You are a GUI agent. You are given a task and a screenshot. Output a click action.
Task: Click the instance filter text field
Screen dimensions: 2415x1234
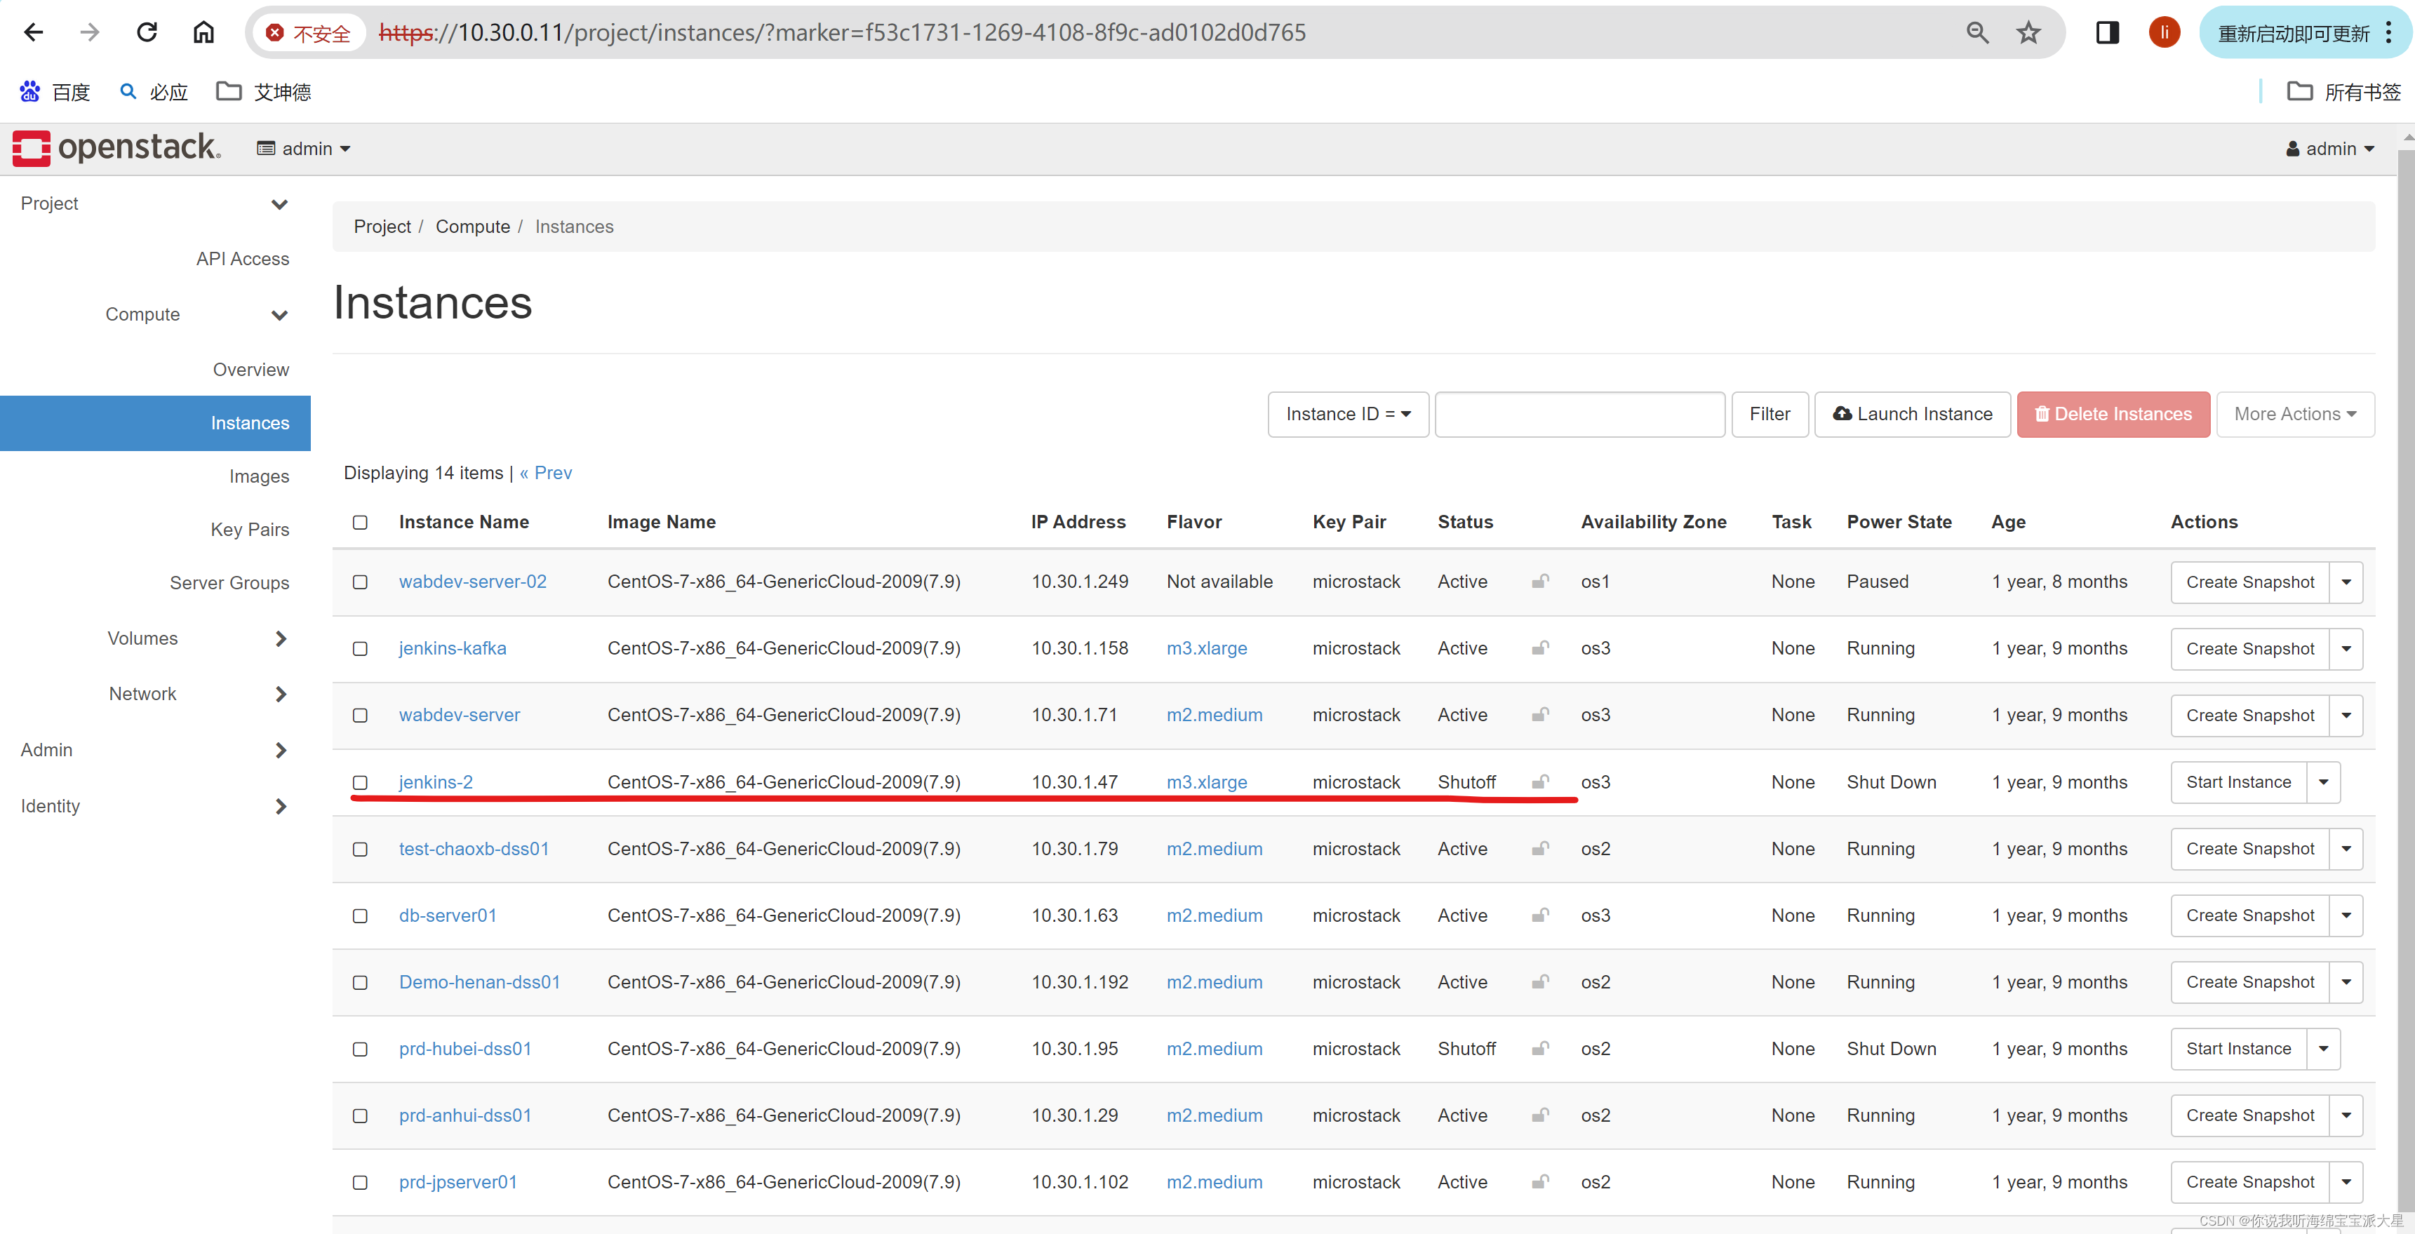click(1579, 415)
